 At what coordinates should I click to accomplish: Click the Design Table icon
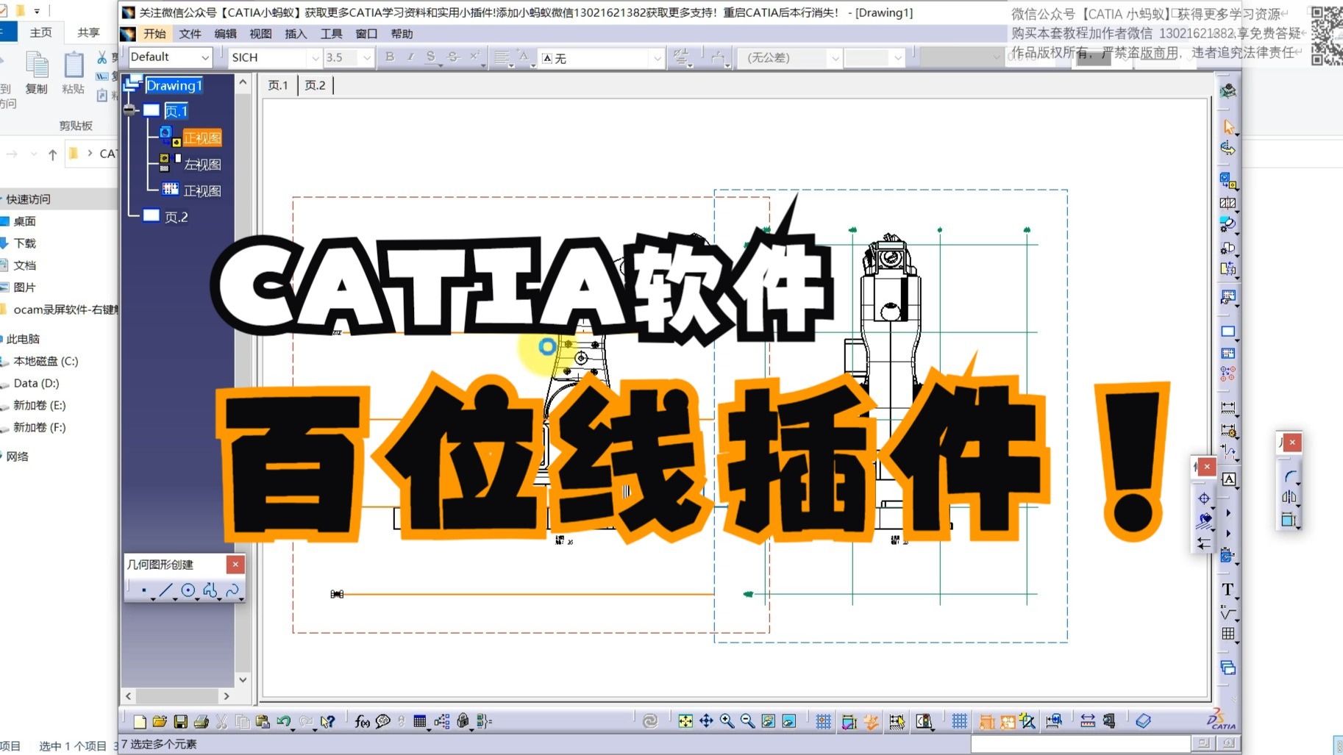click(x=419, y=721)
